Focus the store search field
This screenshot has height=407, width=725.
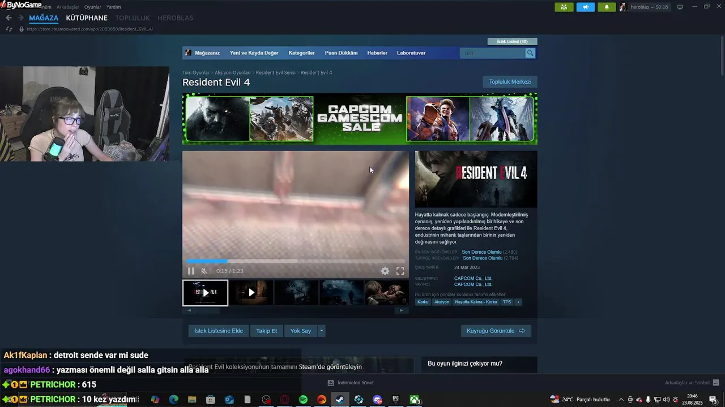click(493, 53)
